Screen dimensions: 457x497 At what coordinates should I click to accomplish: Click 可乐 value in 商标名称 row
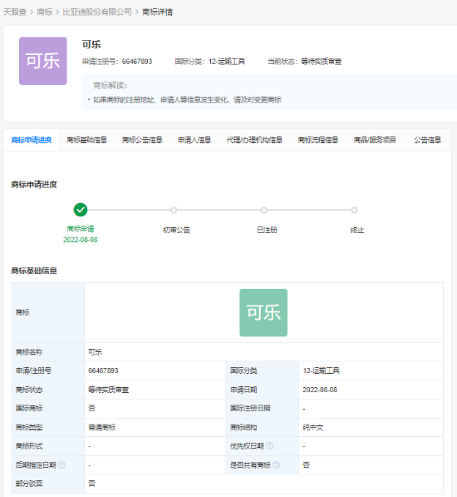click(x=95, y=352)
